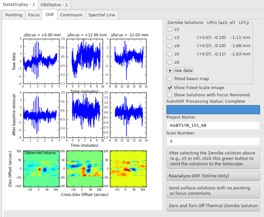The image size is (264, 217).
Task: Switch to the DataDisplay - 1 tab
Action: pyautogui.click(x=19, y=5)
